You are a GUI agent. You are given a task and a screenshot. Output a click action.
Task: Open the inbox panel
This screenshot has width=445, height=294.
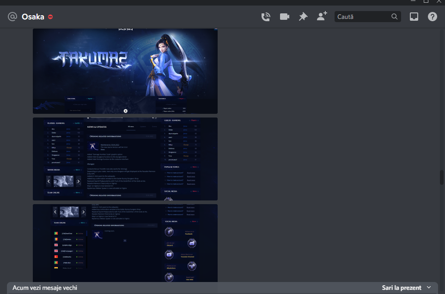coord(414,17)
